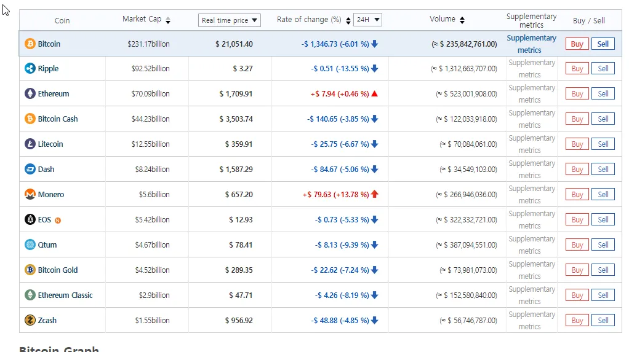Click the red up arrow for Monero change
This screenshot has height=352, width=629.
coord(375,194)
